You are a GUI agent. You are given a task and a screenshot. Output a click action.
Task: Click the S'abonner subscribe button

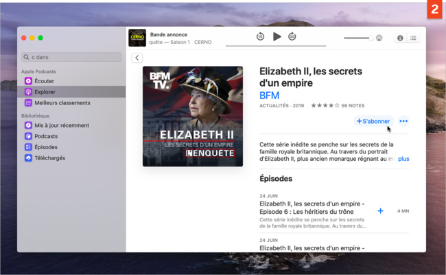click(x=373, y=121)
